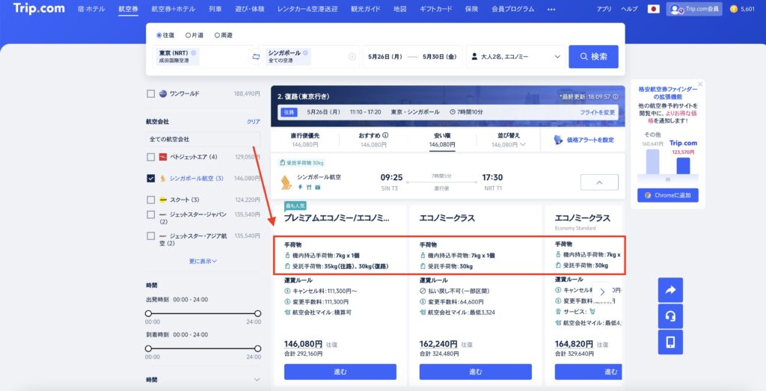Open アプリ link in header
The height and width of the screenshot is (391, 766).
click(x=604, y=9)
